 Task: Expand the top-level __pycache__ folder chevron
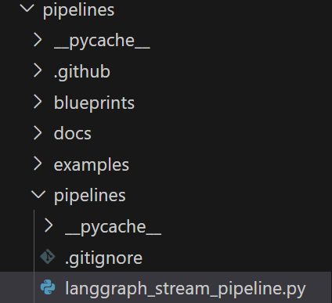click(38, 40)
